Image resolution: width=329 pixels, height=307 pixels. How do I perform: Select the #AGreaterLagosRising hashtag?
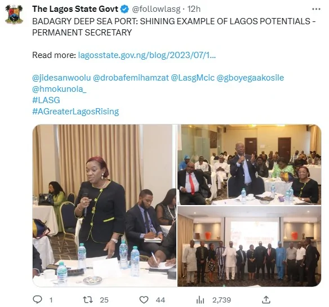coord(75,112)
